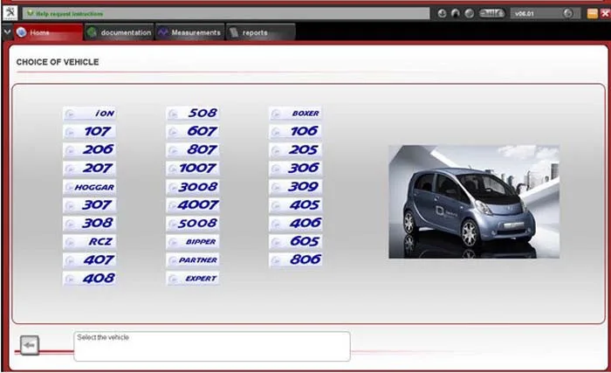Image resolution: width=611 pixels, height=373 pixels.
Task: Click the back arrow button at the bottom
Action: point(30,345)
